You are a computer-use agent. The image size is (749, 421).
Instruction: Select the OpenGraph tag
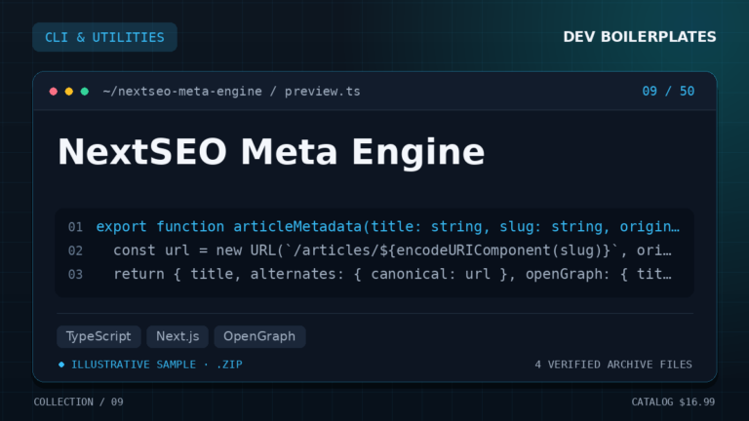(x=259, y=336)
